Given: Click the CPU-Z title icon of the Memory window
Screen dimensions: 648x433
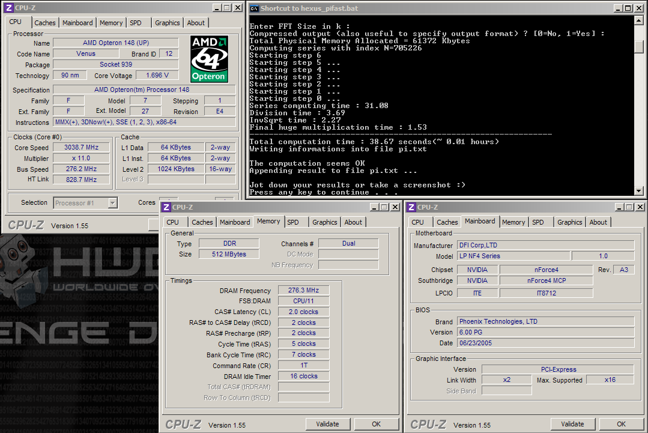Looking at the screenshot, I should (x=166, y=207).
